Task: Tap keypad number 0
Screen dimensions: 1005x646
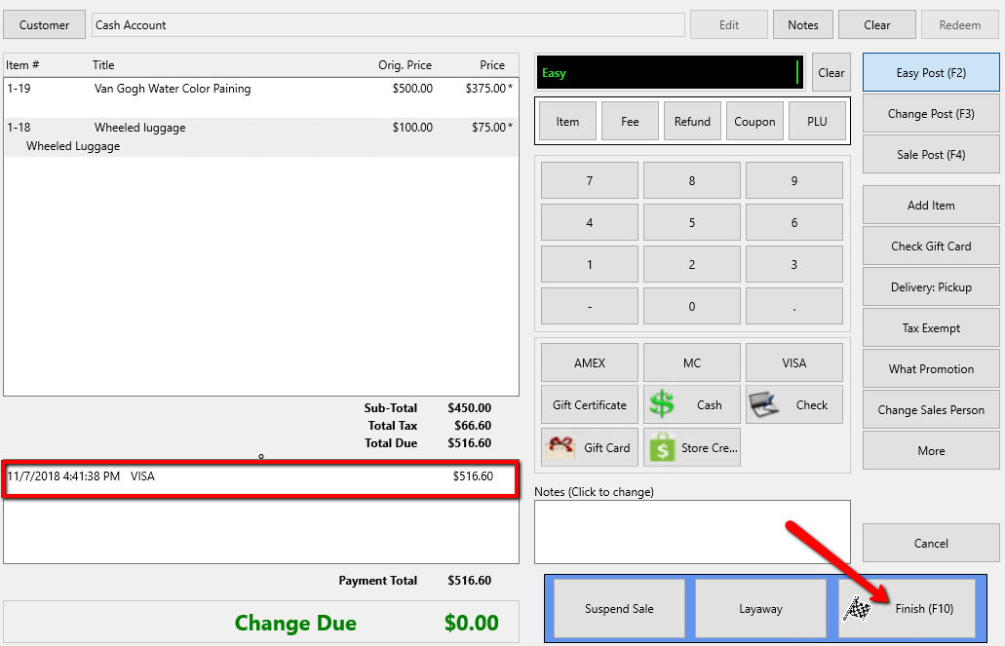Action: (x=691, y=306)
